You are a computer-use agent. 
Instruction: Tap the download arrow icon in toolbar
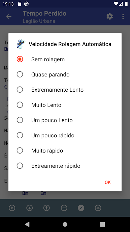point(29,208)
